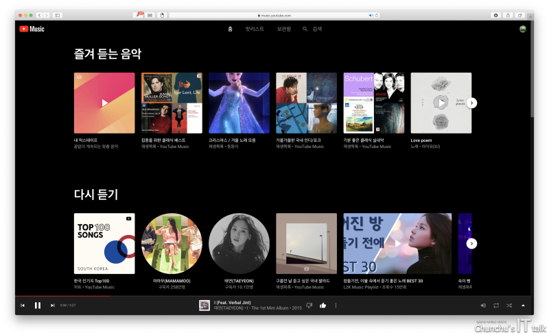The width and height of the screenshot is (549, 335).
Task: Click the Safari address bar
Action: pos(274,15)
